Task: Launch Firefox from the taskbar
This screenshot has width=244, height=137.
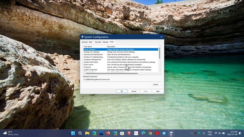Action: coord(108,133)
